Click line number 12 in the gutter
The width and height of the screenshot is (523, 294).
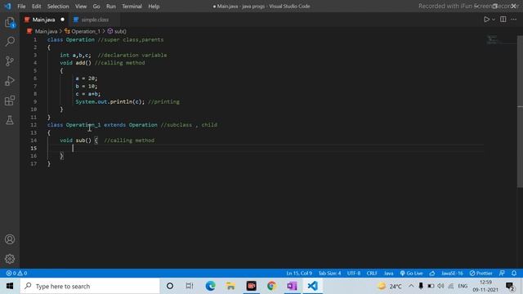tap(34, 125)
